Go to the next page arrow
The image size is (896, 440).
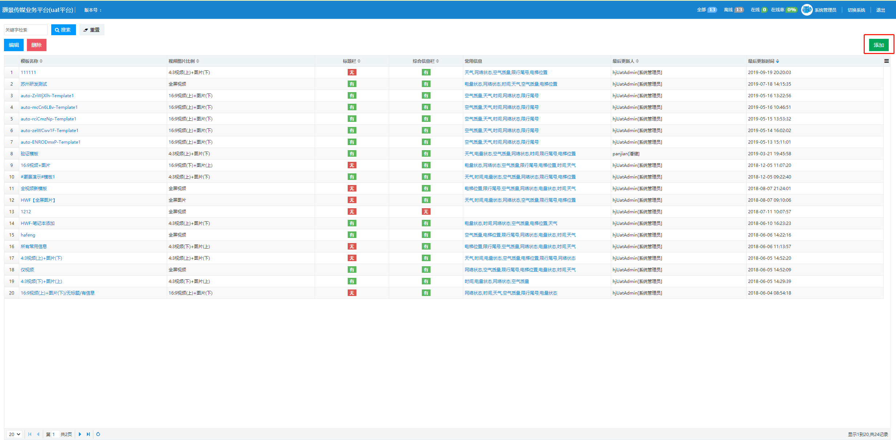(80, 434)
